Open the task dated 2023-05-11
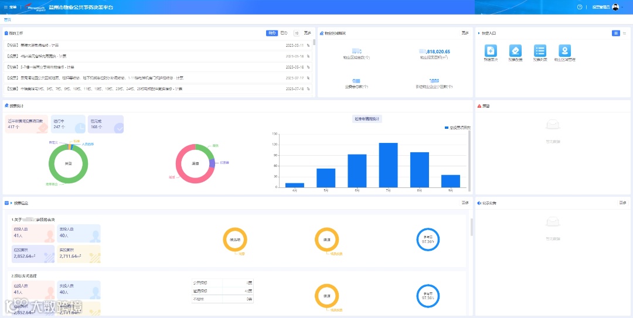 [x=156, y=45]
